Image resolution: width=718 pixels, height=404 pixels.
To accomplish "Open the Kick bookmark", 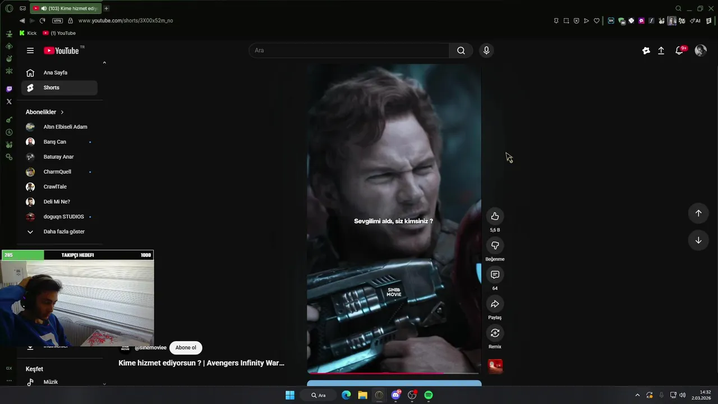I will pos(27,33).
